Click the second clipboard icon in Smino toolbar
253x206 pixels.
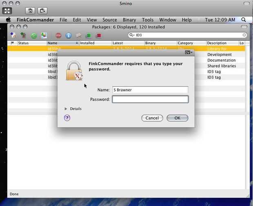click(42, 11)
